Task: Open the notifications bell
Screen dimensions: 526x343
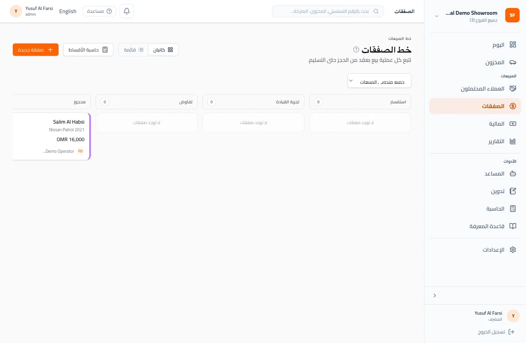Action: [127, 11]
